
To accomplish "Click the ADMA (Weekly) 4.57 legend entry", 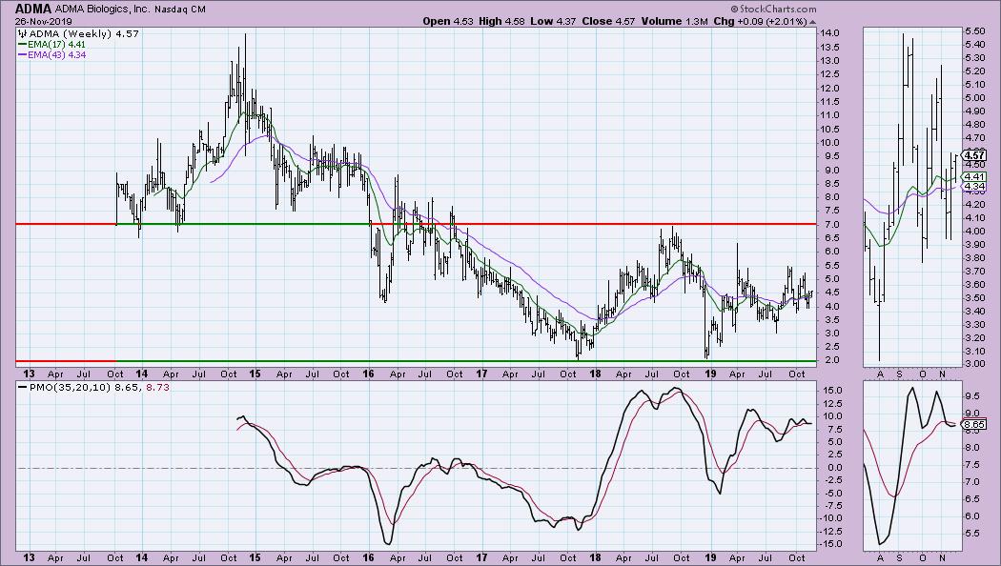I will (x=84, y=33).
